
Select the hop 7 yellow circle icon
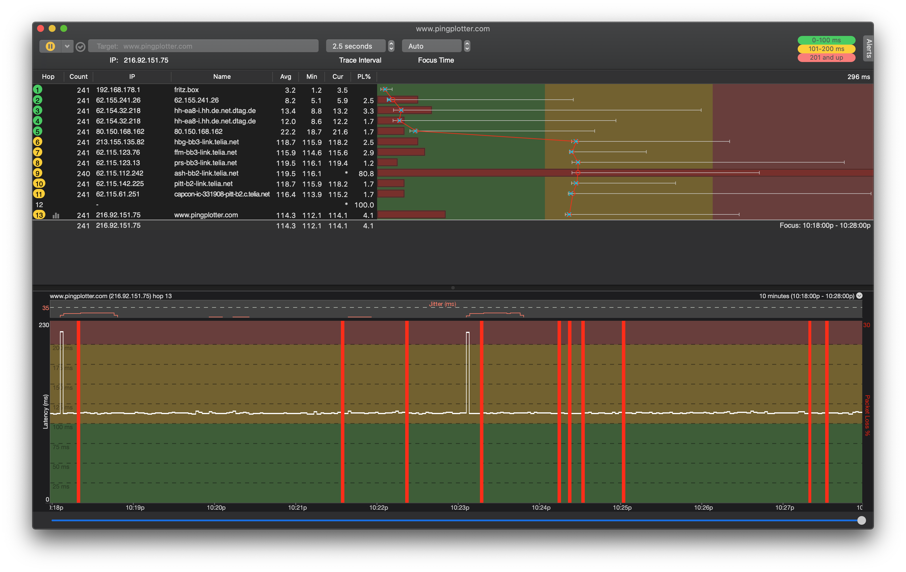[x=38, y=152]
